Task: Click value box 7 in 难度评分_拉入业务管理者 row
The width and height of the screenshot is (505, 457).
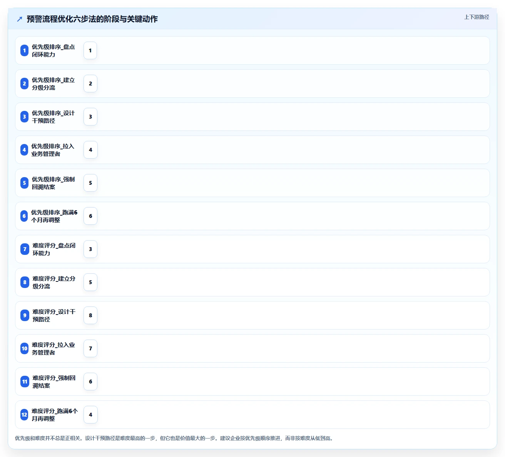Action: (90, 348)
